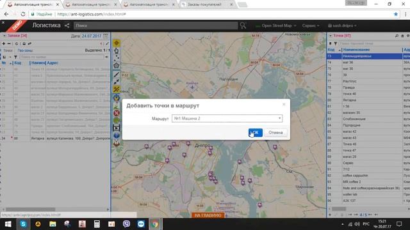Screen dimensions: 410x230
Task: Select point row 77 Наутлус
Action: 368,81
